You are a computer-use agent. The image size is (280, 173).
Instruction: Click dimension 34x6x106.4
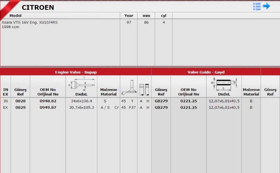tap(81, 101)
